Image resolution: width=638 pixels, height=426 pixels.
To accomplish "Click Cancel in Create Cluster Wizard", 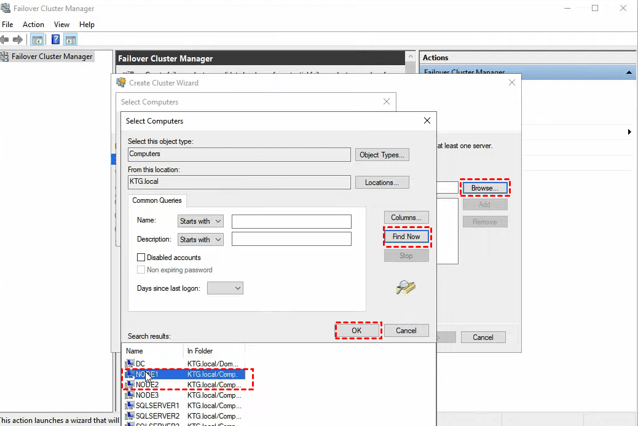I will point(483,337).
